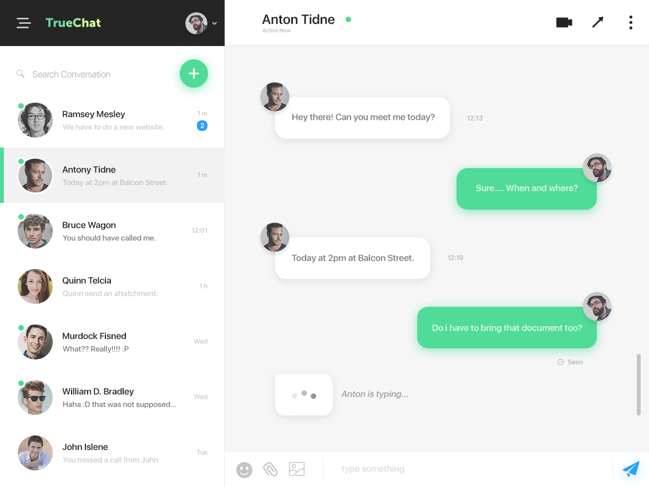Attach a file with paperclip icon
Viewport: 649px width, 487px height.
coord(270,469)
